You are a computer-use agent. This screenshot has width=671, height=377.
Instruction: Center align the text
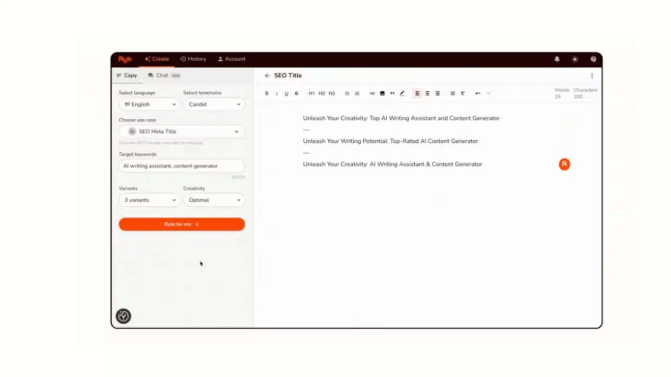click(x=428, y=93)
